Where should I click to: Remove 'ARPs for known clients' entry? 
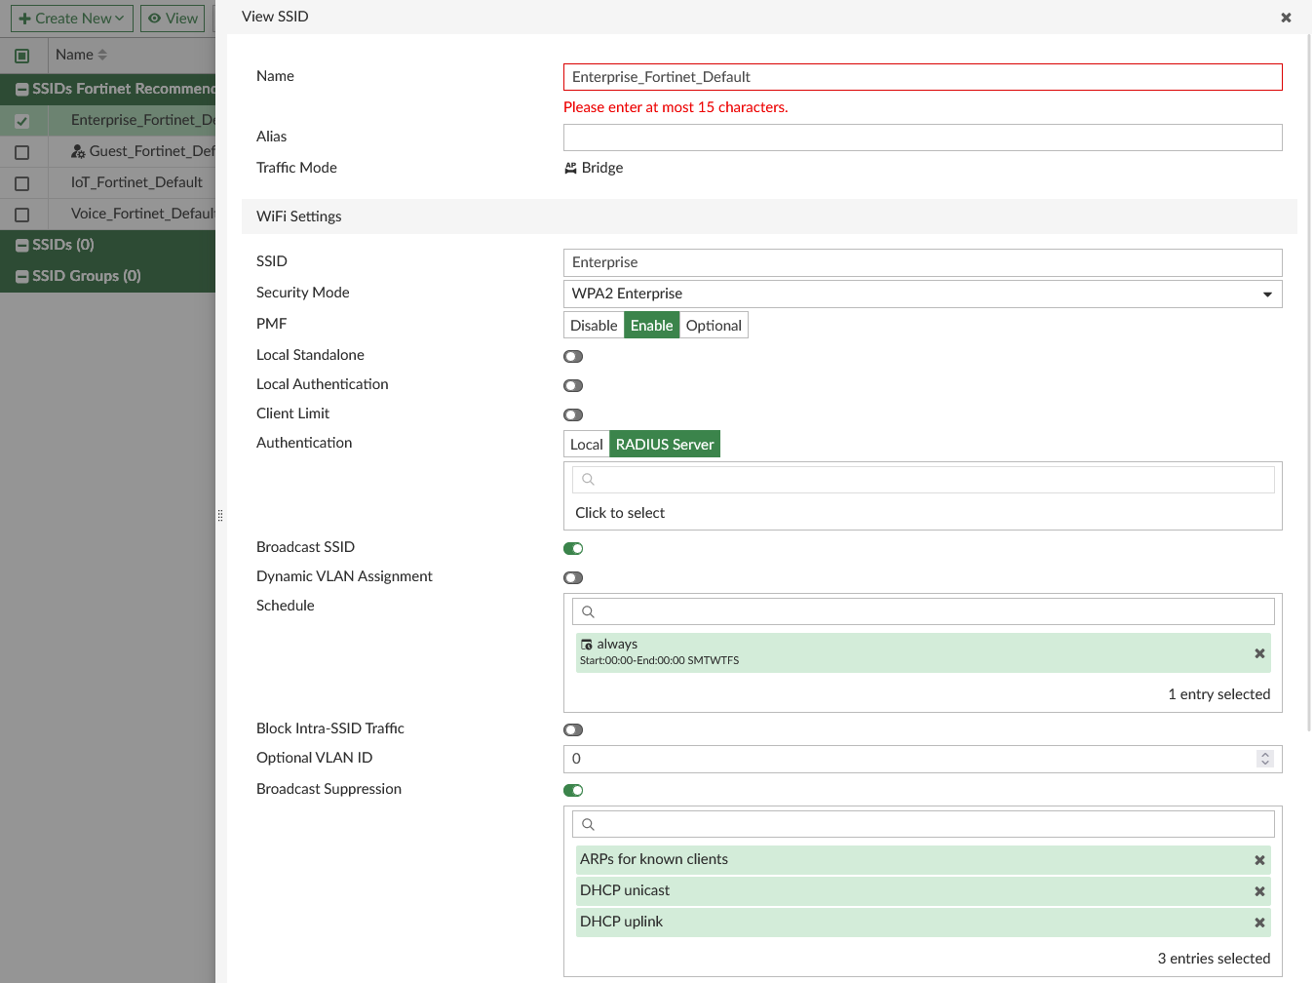1259,860
